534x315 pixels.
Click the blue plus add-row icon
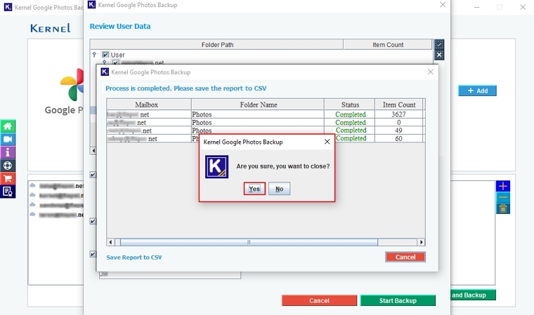point(503,186)
